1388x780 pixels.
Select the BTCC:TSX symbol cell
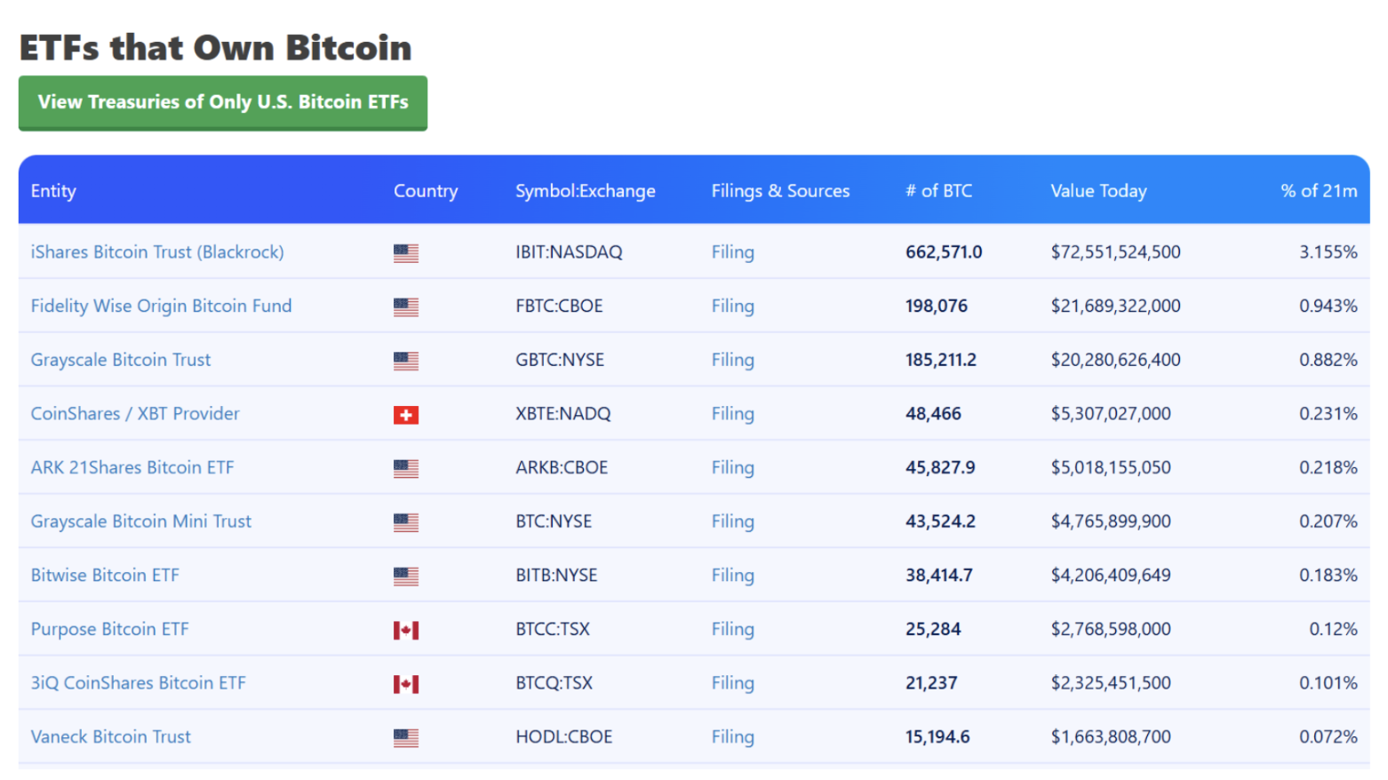(x=553, y=629)
